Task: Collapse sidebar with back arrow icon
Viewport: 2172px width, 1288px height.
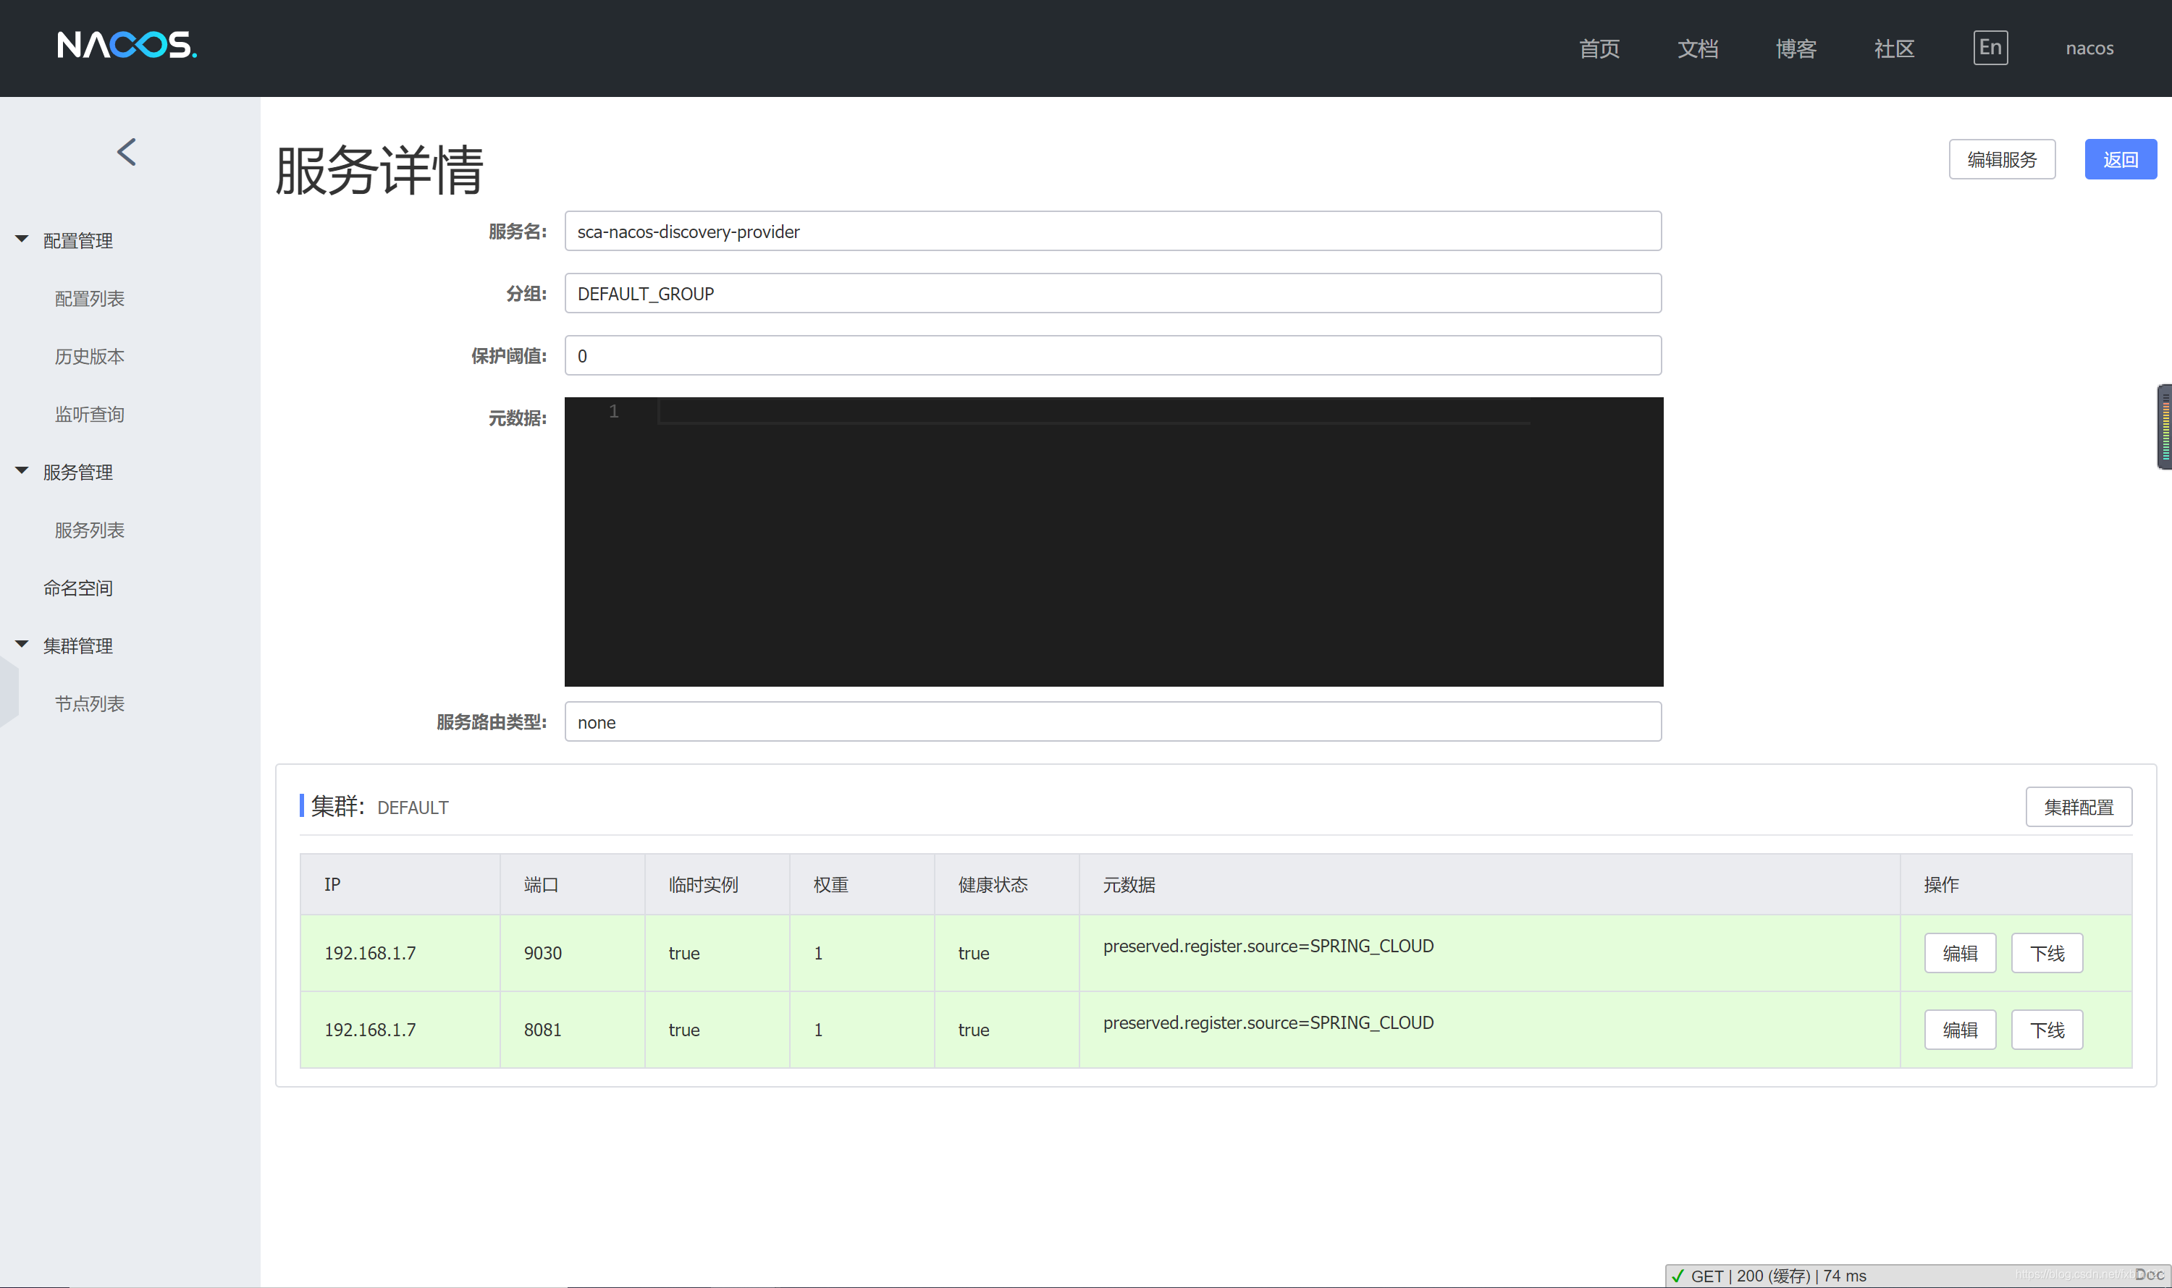Action: click(127, 152)
